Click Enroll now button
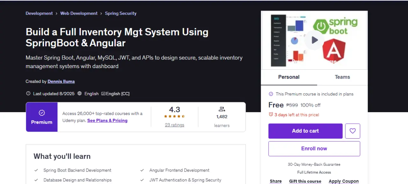Viewport: 408px width, 184px height. pos(314,149)
